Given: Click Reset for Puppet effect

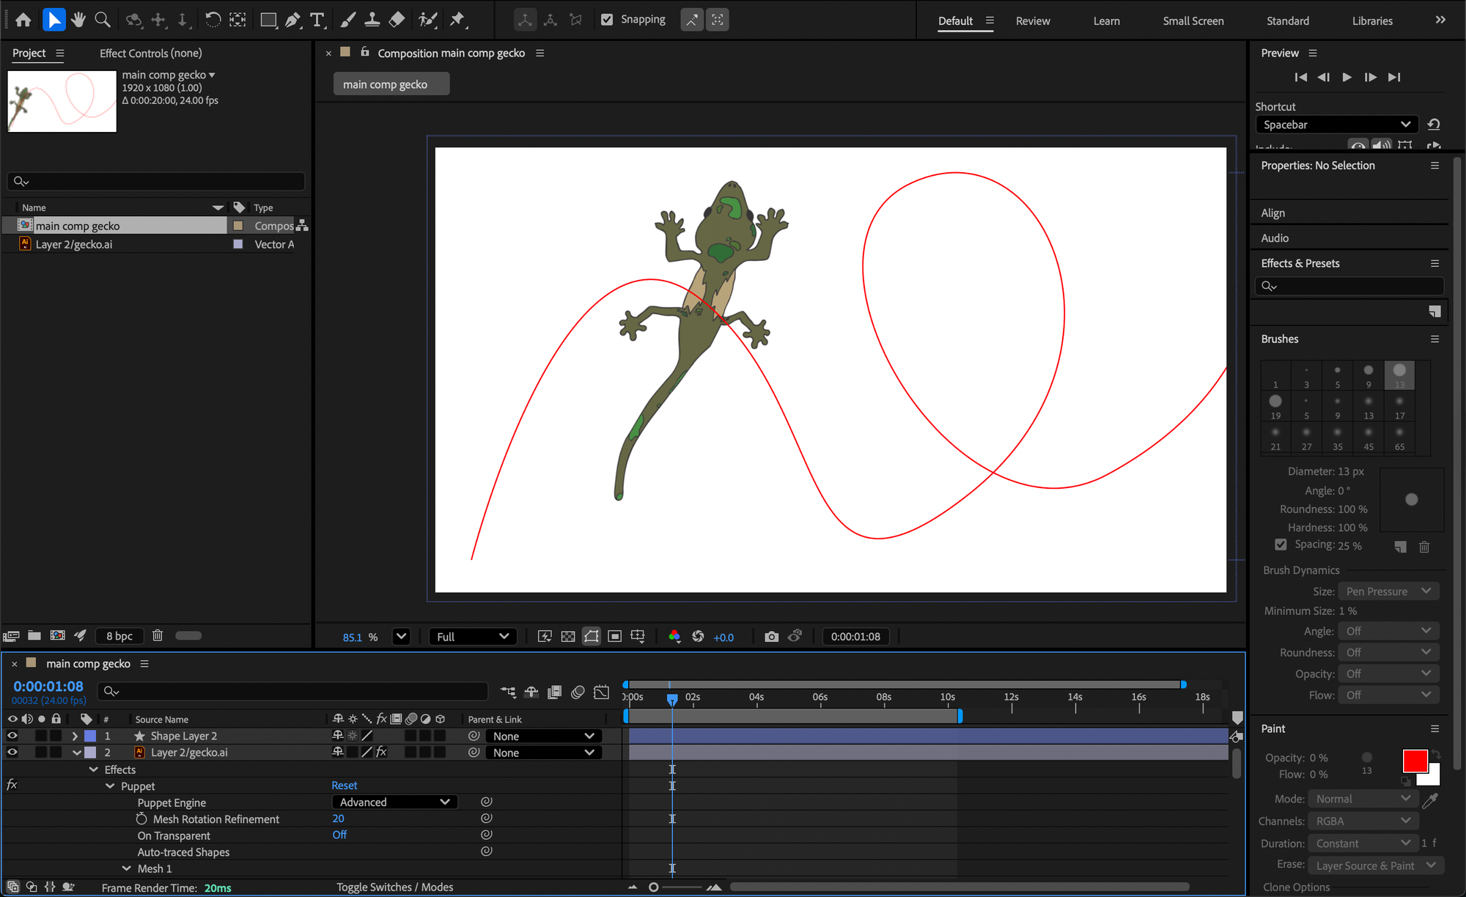Looking at the screenshot, I should (x=344, y=786).
